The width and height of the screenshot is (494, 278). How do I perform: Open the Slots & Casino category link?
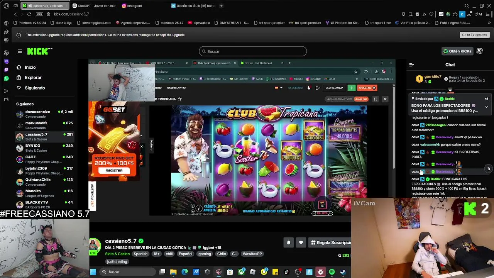click(117, 254)
